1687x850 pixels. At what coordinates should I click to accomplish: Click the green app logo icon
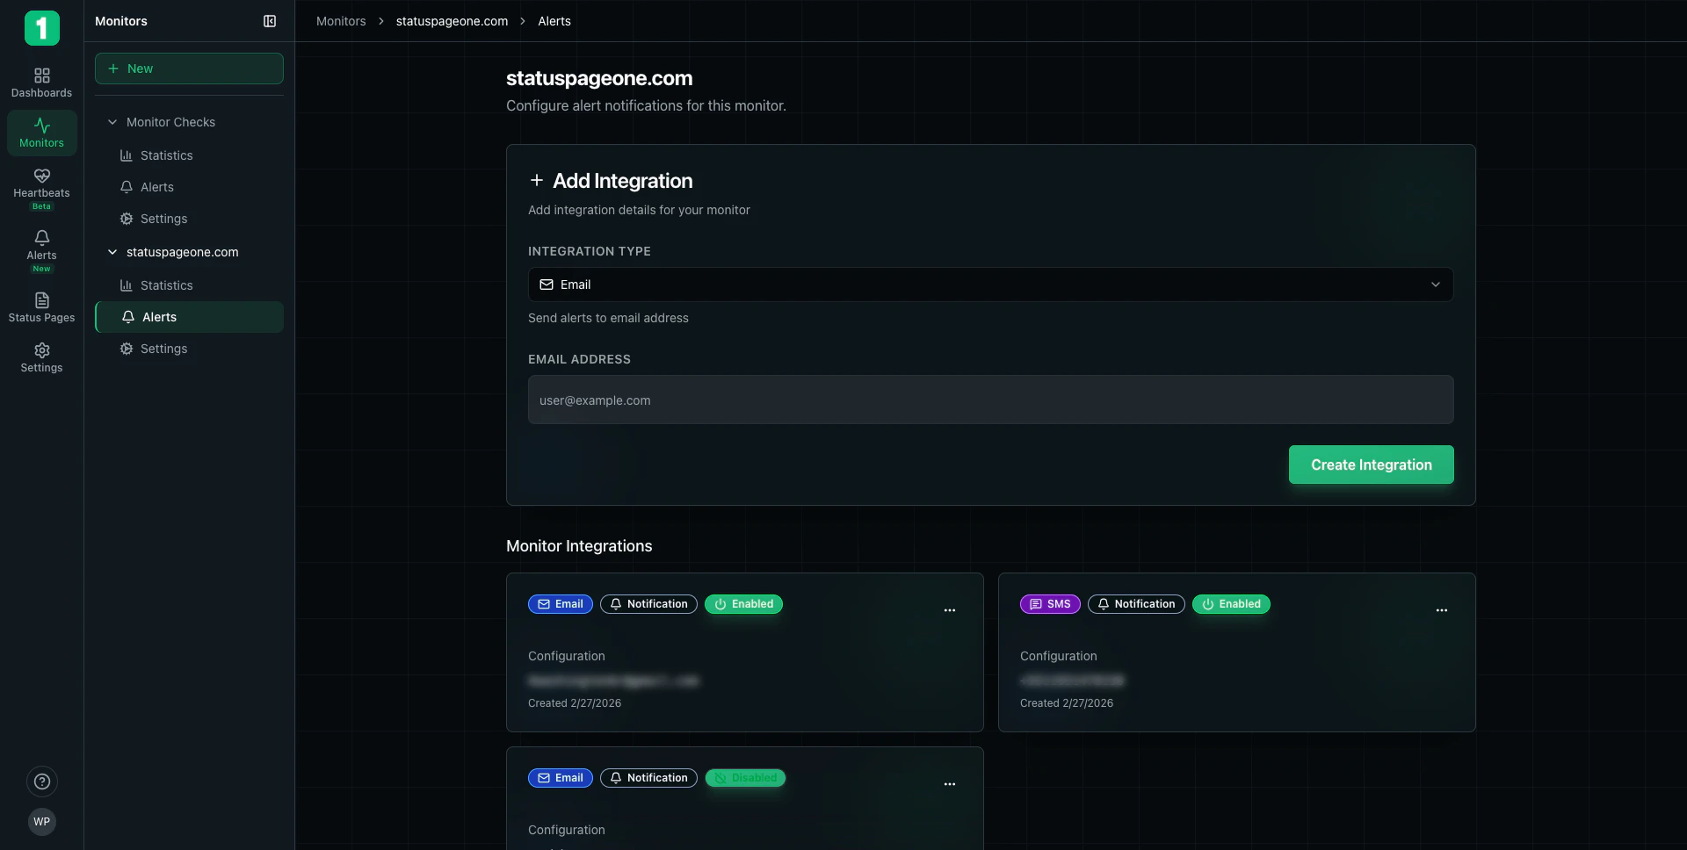[41, 28]
